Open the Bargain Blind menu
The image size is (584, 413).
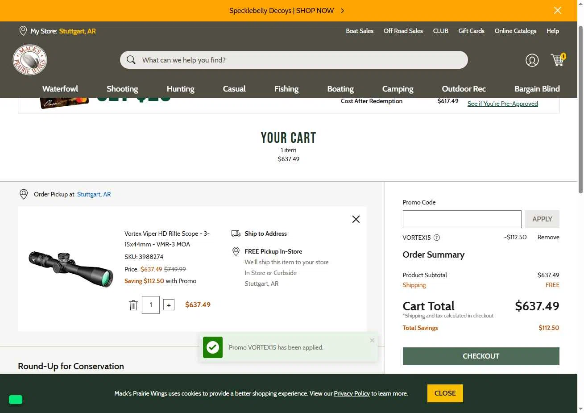point(537,88)
